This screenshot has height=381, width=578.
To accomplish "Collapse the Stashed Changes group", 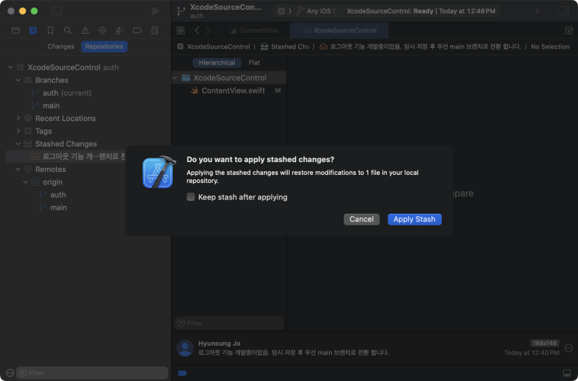I will 18,143.
